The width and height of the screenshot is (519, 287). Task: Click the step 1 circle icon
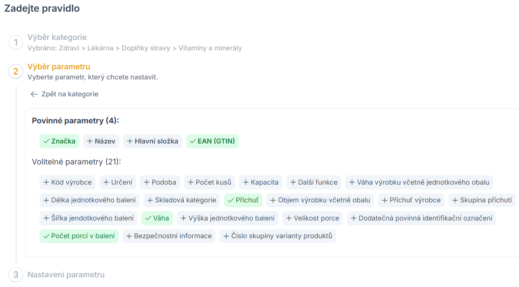(x=16, y=42)
